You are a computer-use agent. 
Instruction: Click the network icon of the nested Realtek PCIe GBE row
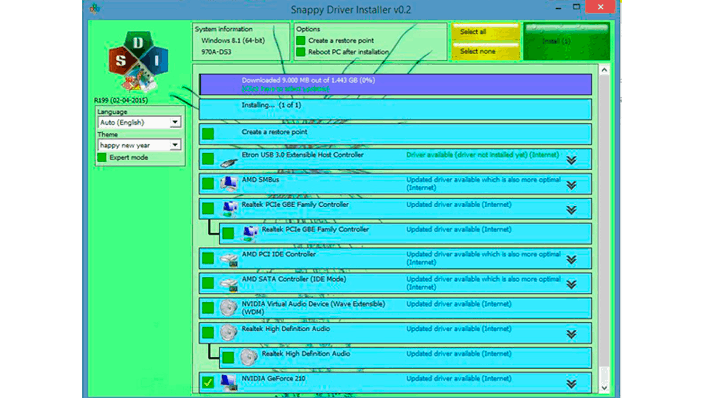click(x=250, y=233)
